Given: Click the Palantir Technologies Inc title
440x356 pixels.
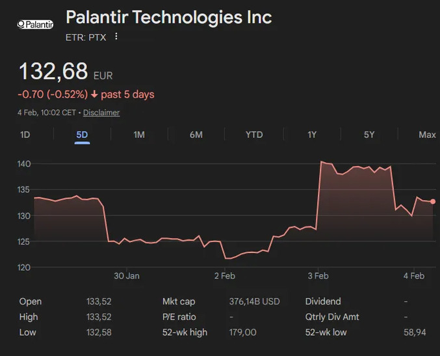Looking at the screenshot, I should pos(169,17).
